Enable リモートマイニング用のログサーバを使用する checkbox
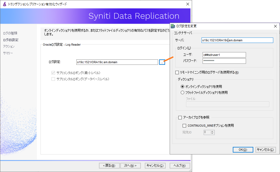 click(177, 72)
